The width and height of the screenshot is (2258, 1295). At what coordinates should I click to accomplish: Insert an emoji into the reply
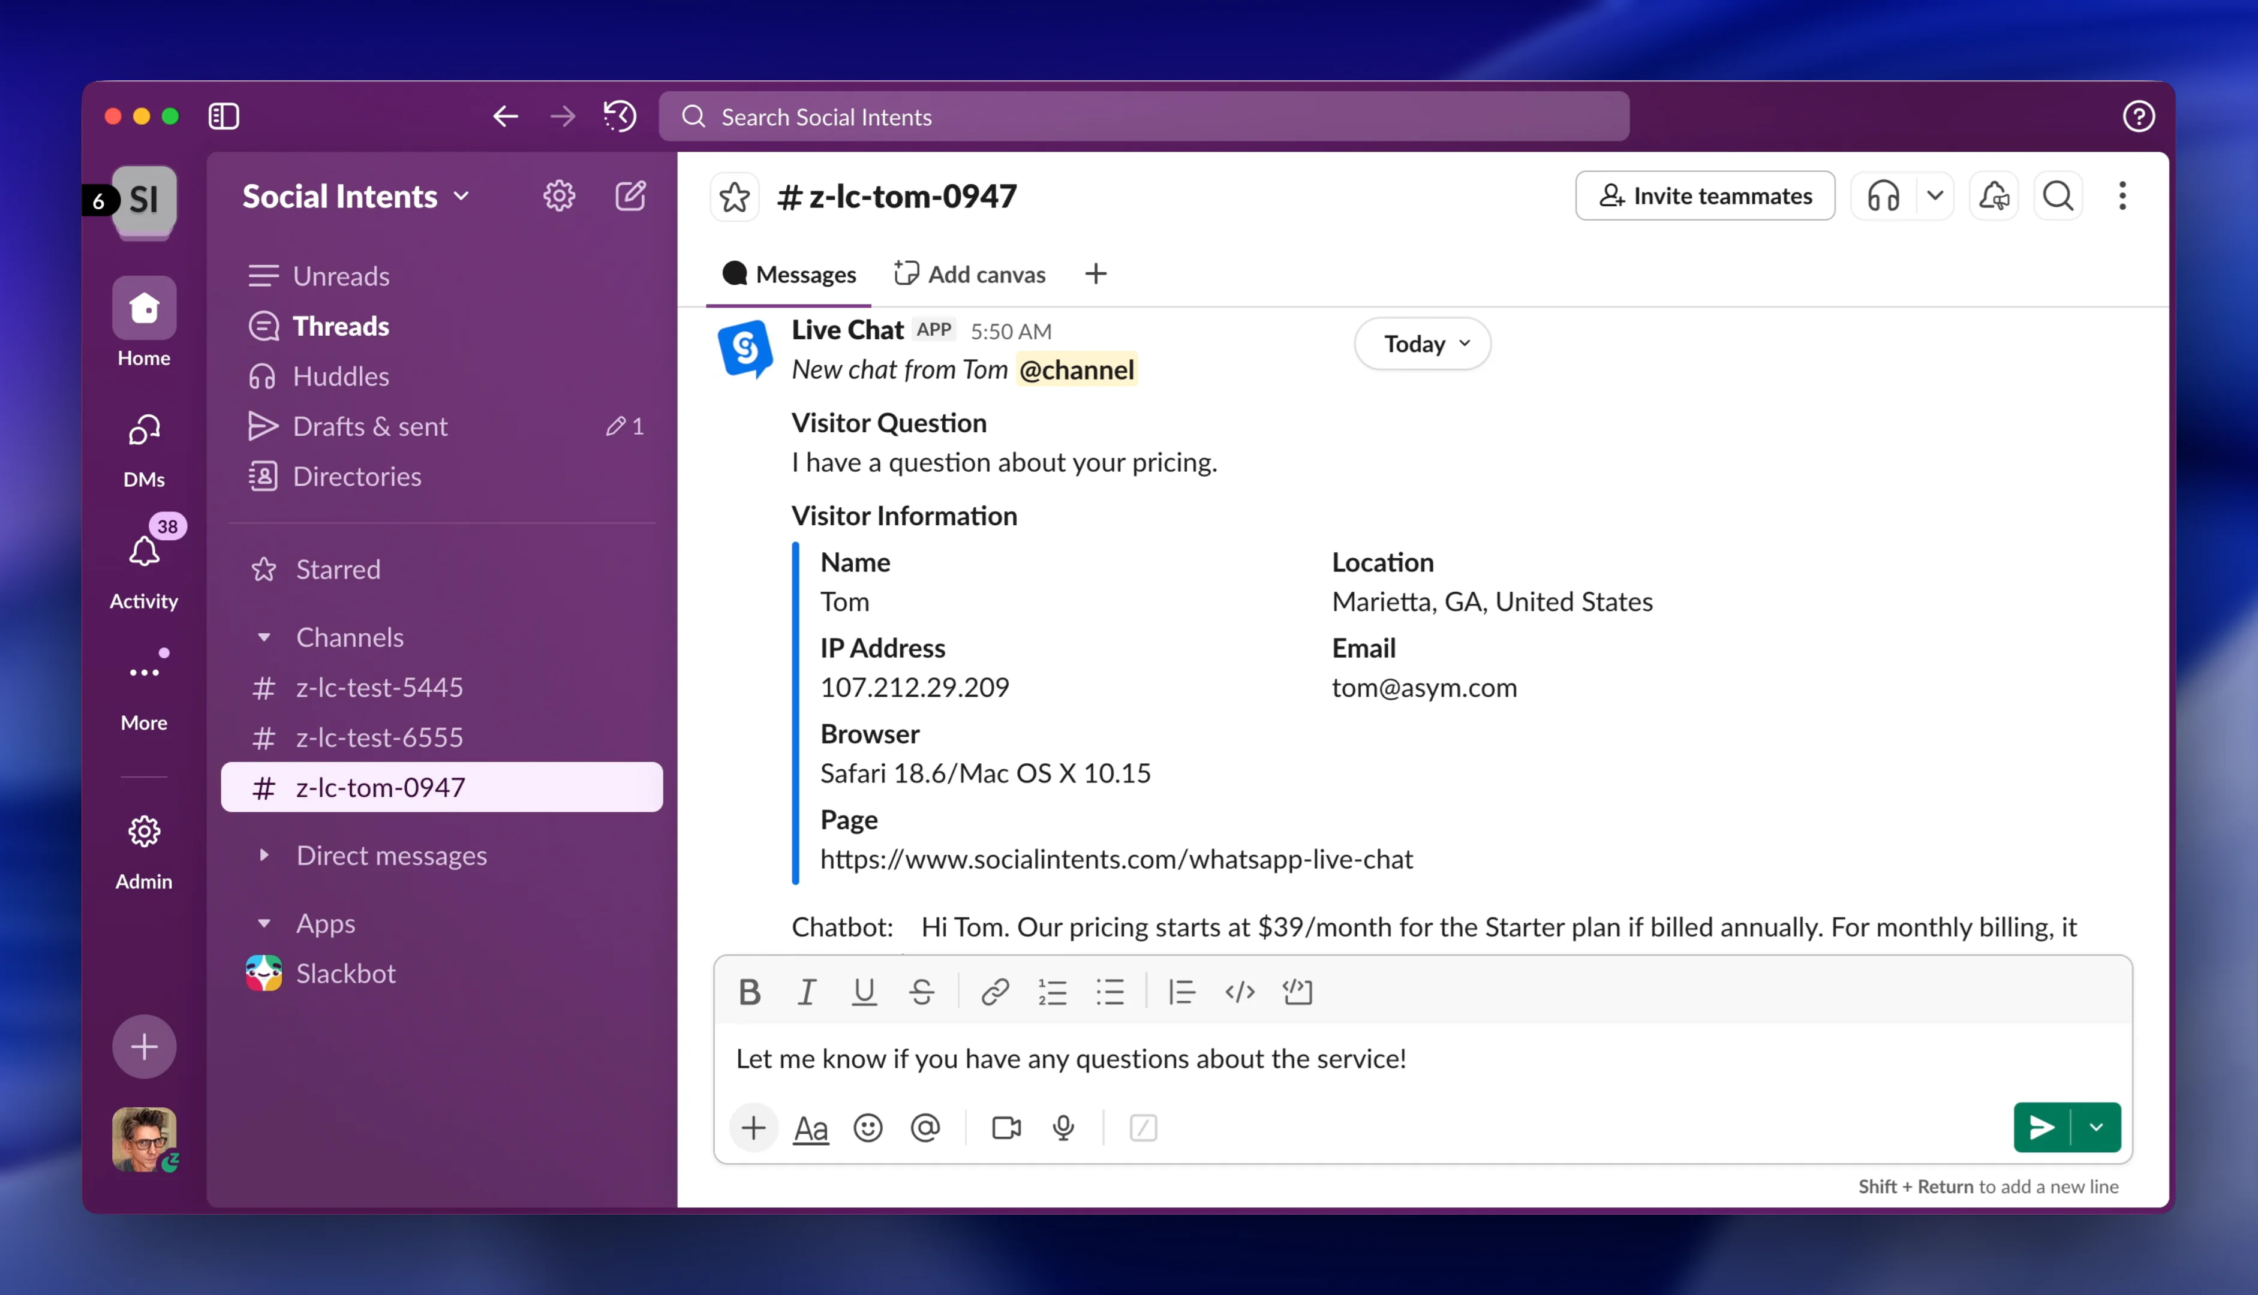click(867, 1127)
